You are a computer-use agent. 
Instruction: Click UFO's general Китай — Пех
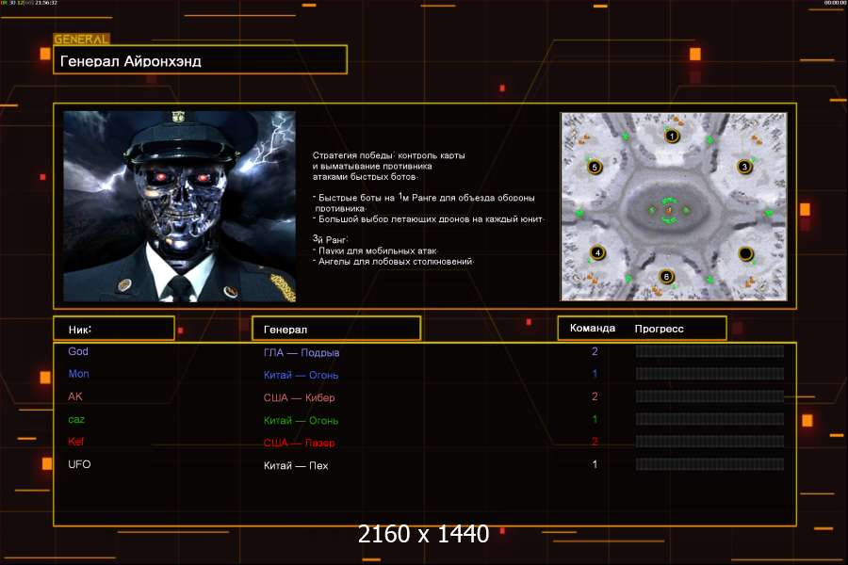[x=296, y=465]
